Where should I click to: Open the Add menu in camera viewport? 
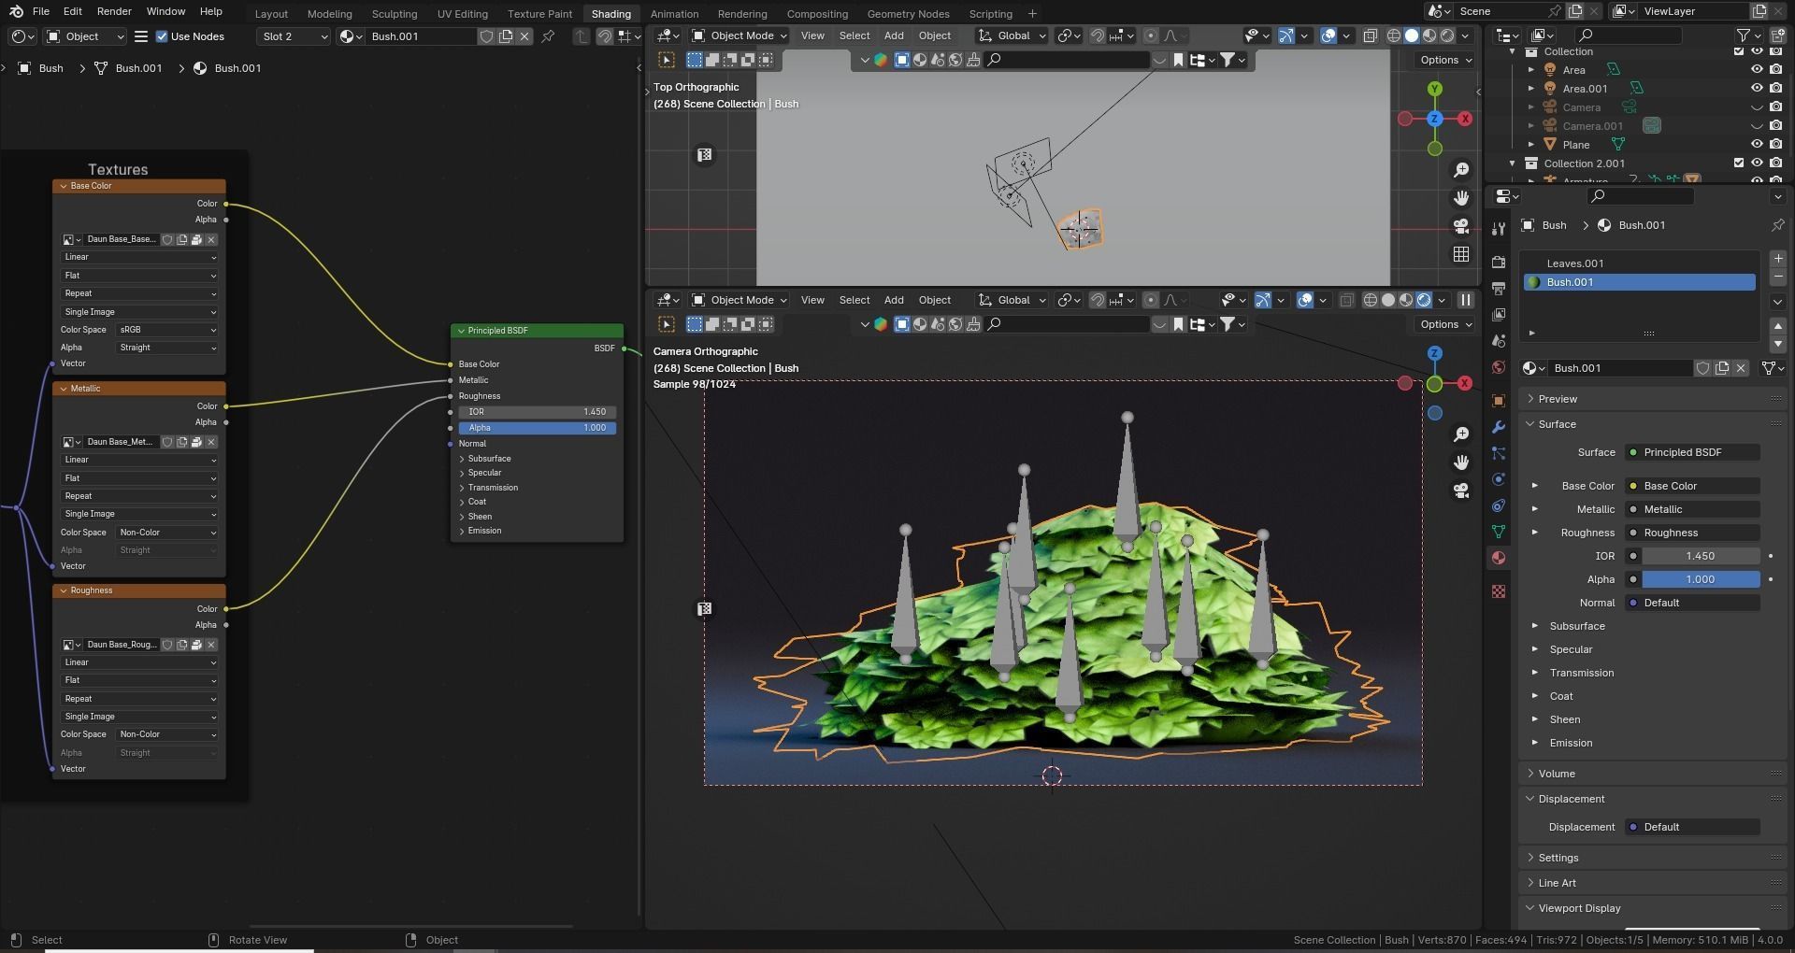pyautogui.click(x=894, y=300)
